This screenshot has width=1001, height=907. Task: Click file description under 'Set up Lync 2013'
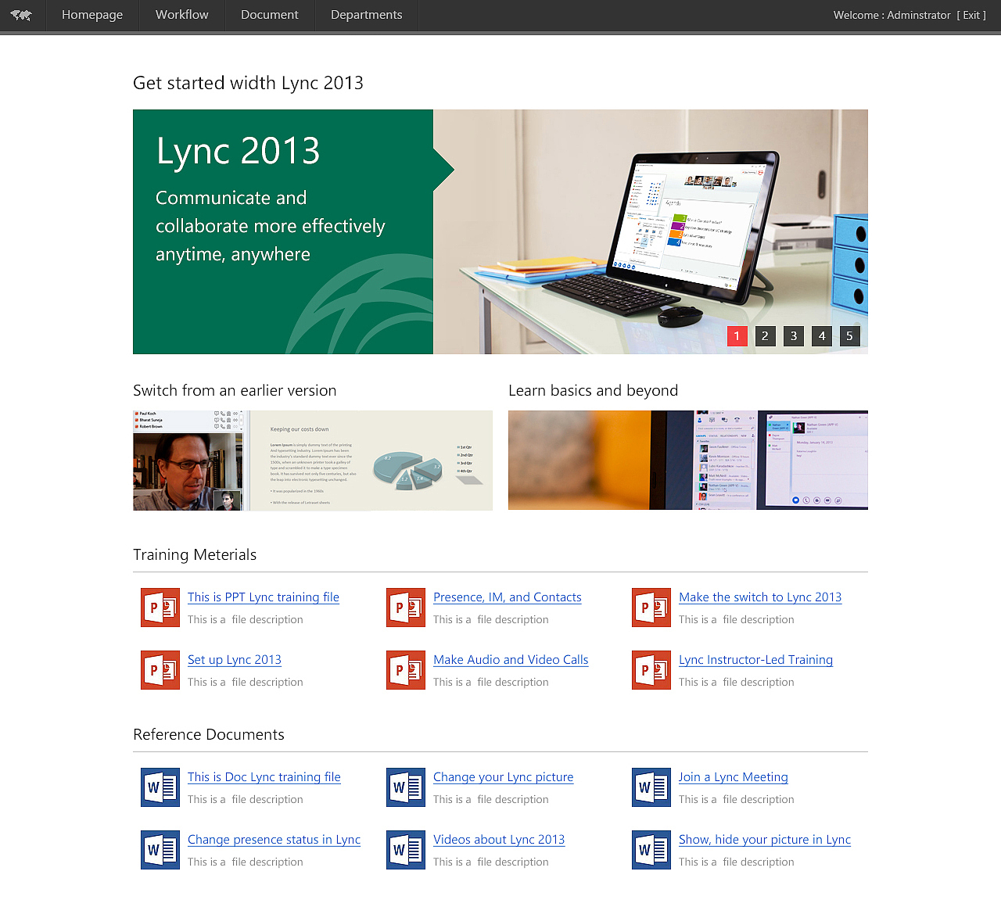[246, 682]
